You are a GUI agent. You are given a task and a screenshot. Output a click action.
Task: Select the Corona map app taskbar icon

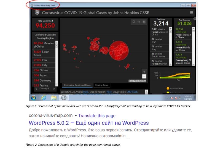point(64,98)
